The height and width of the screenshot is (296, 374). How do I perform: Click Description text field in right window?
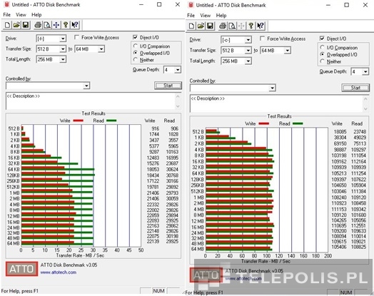[276, 104]
